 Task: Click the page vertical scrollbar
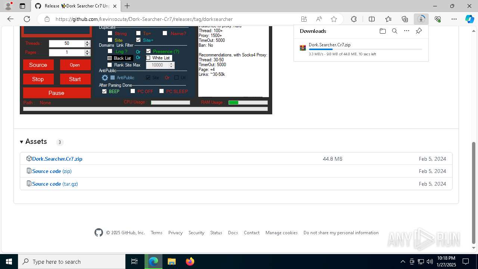pyautogui.click(x=474, y=192)
